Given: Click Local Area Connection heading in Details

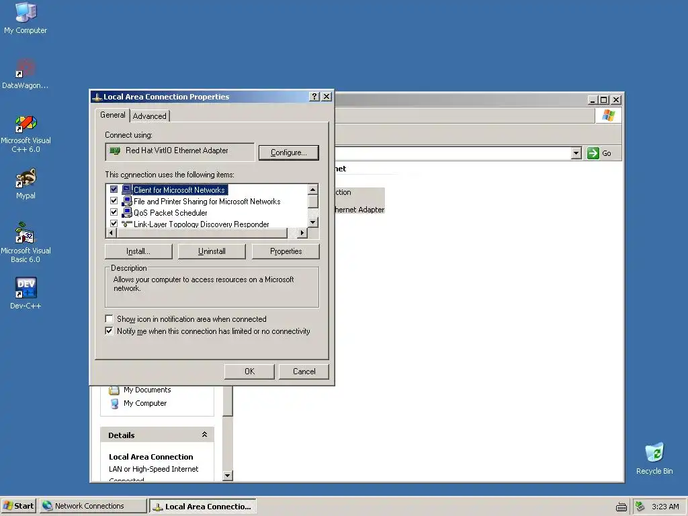Looking at the screenshot, I should click(151, 457).
